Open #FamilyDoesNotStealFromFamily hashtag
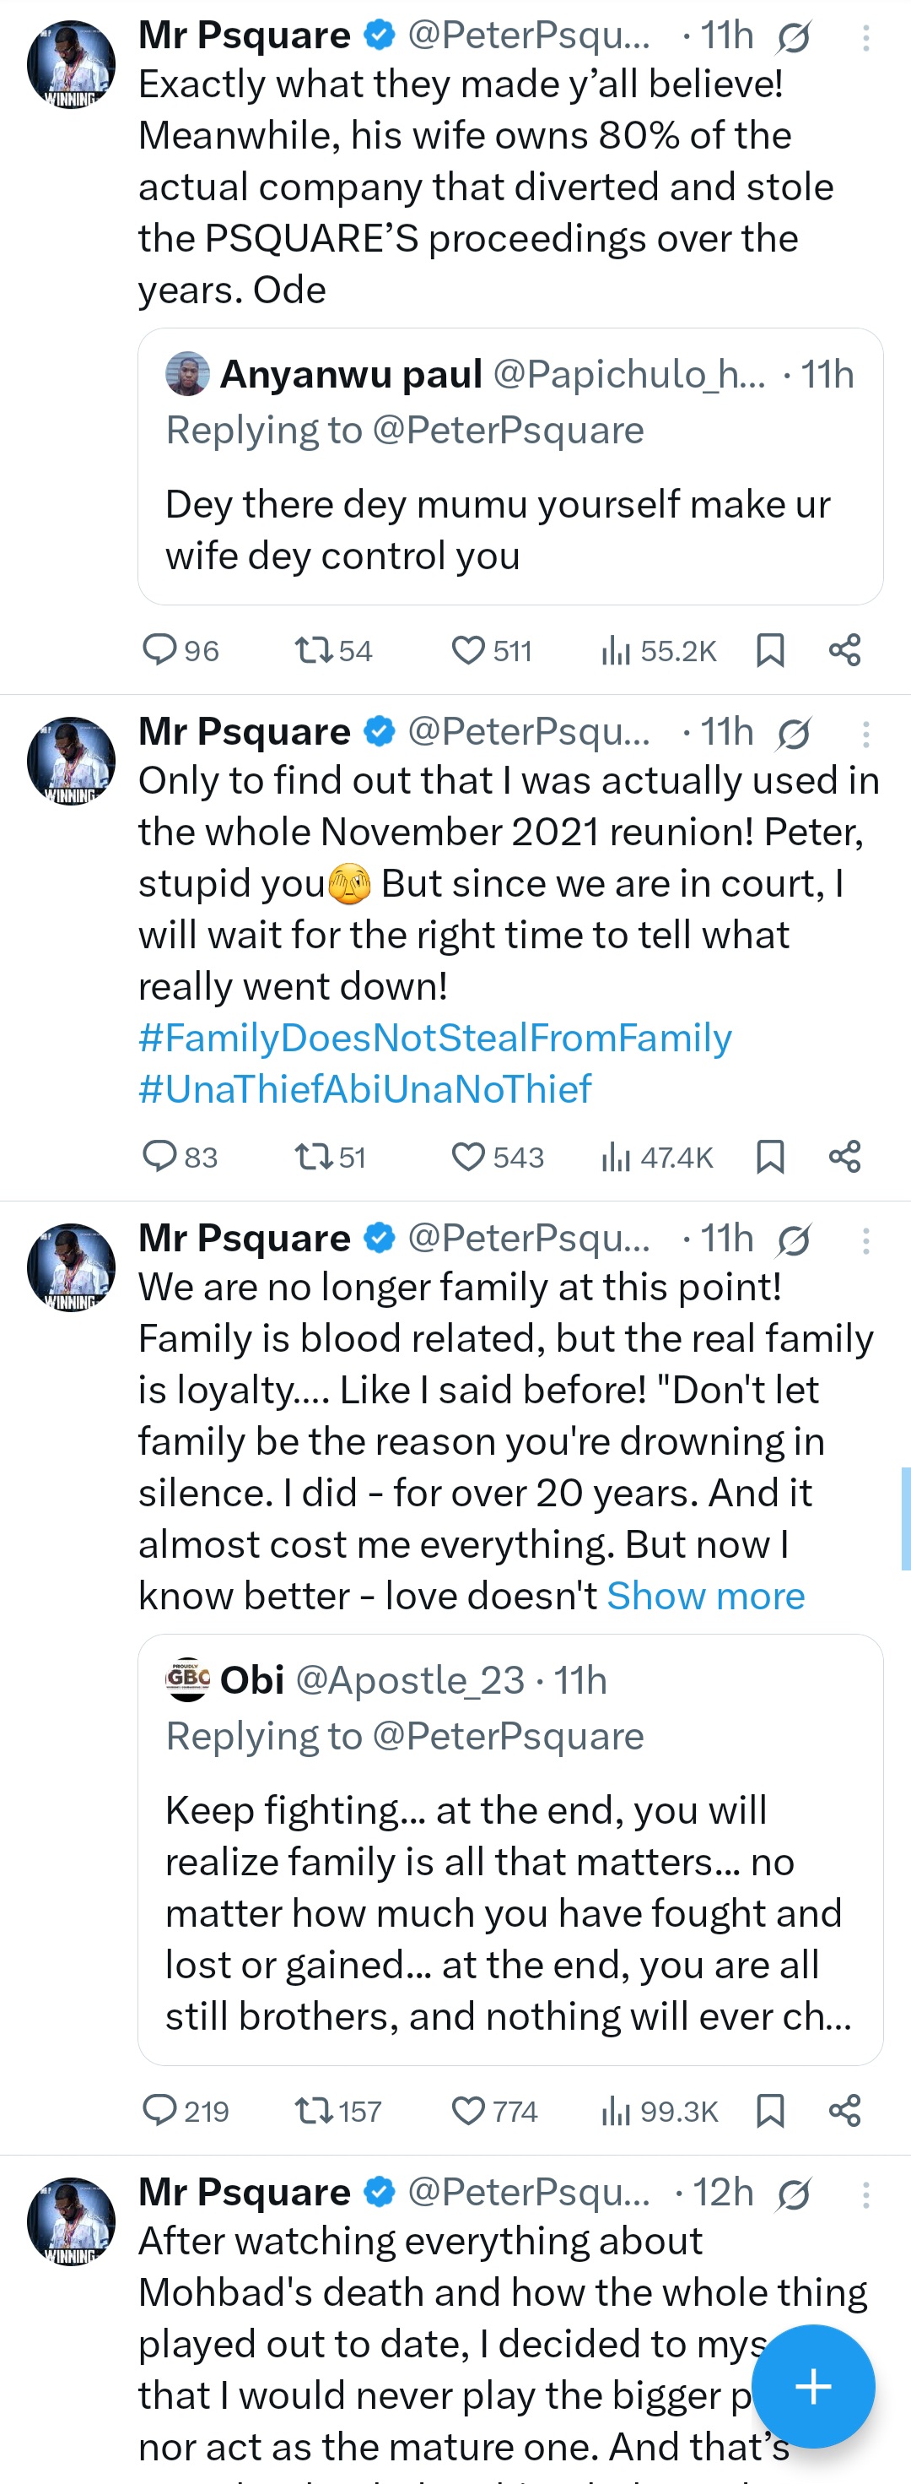 click(x=435, y=1038)
